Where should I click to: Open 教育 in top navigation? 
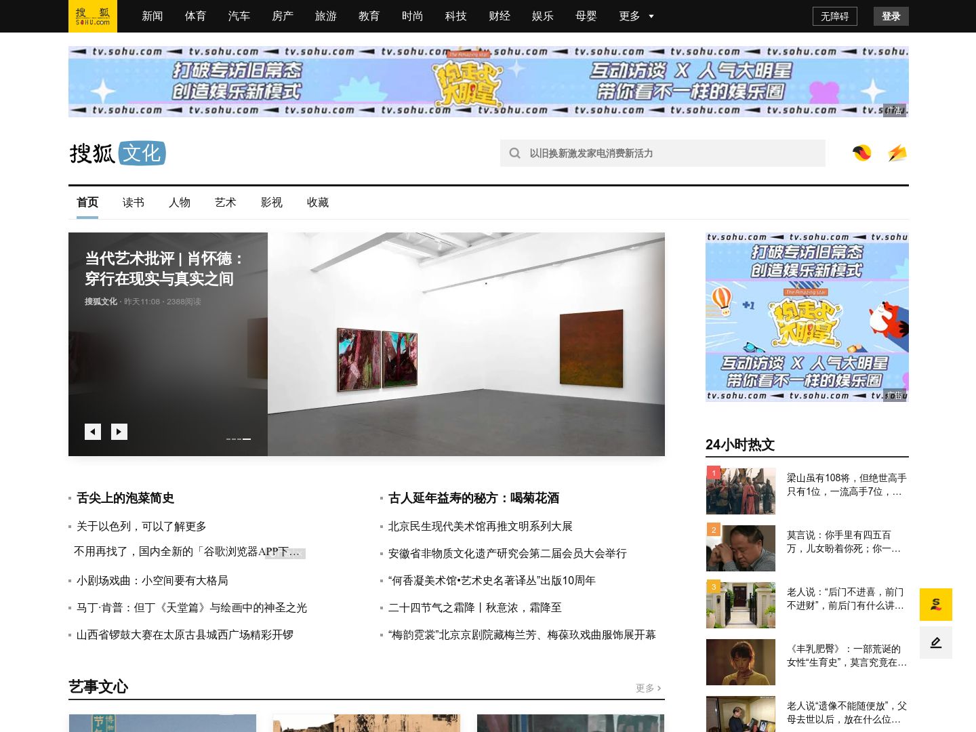[x=369, y=16]
